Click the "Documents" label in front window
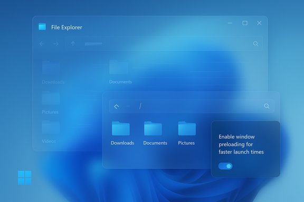The image size is (304, 202). (x=155, y=143)
